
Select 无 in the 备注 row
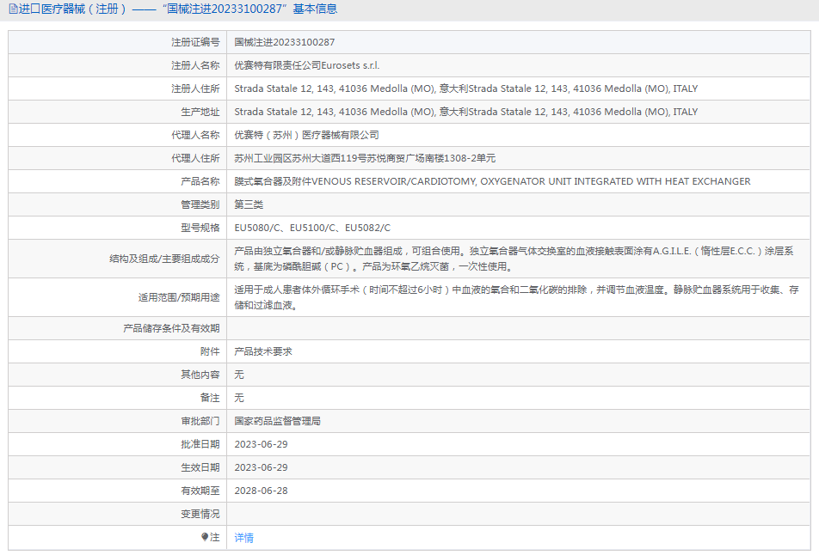coord(239,398)
